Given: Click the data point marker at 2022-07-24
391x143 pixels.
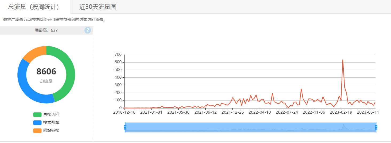Looking at the screenshot, I should click(x=287, y=107).
